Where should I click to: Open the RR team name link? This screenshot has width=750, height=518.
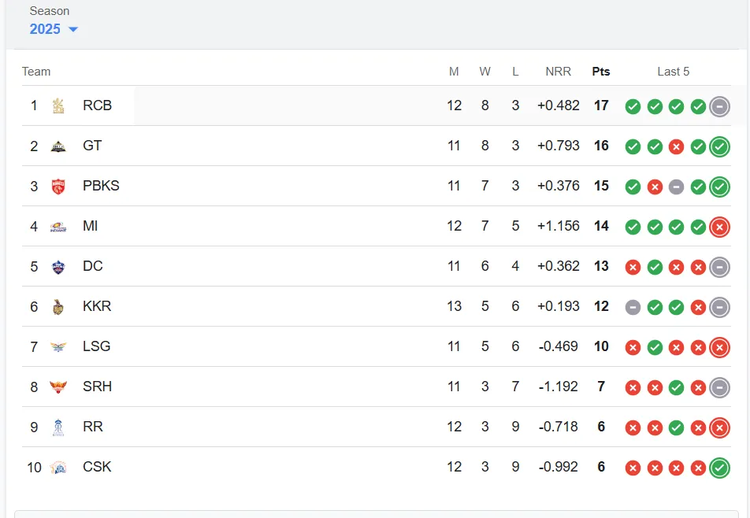click(93, 426)
